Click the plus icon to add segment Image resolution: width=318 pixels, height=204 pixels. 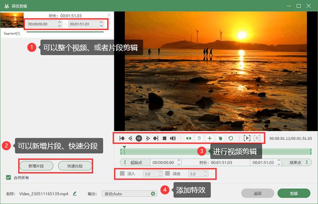click(209, 138)
